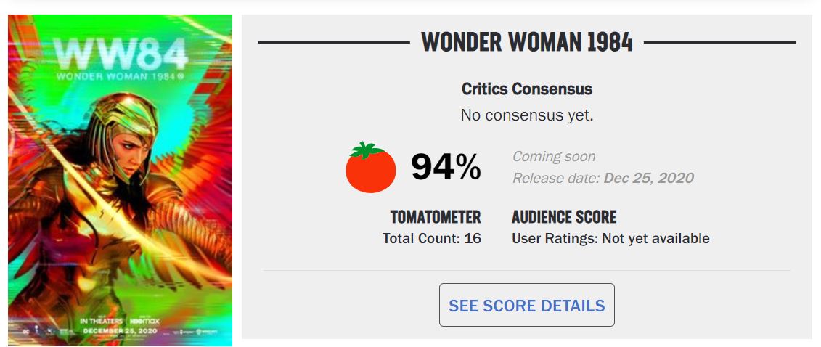Image resolution: width=821 pixels, height=347 pixels.
Task: Select the 94% Tomatometer score
Action: point(446,167)
